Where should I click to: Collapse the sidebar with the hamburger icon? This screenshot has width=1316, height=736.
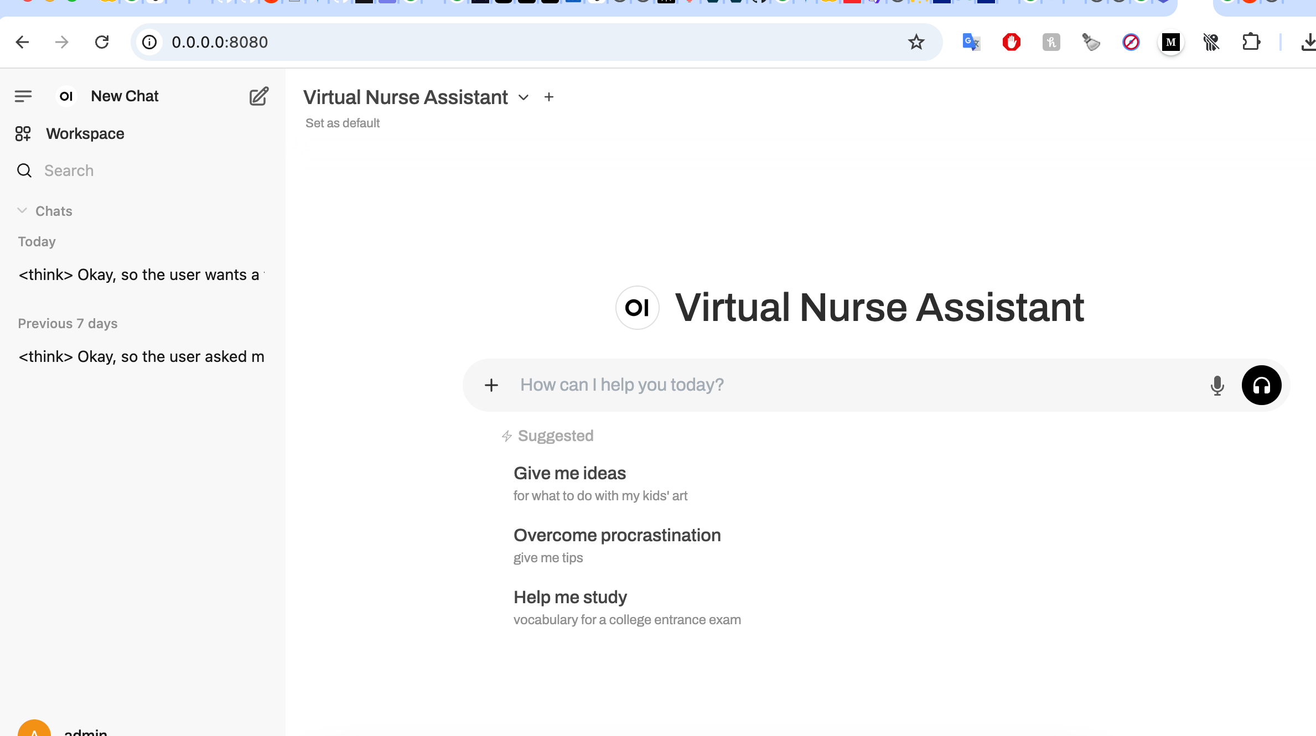23,96
